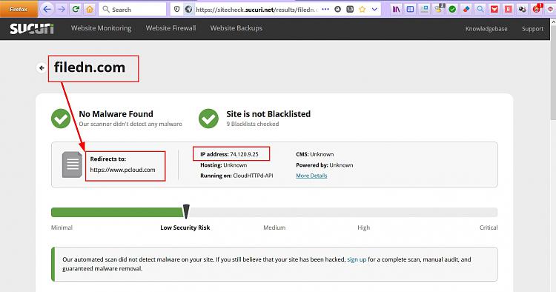Click the Critical risk label
The width and height of the screenshot is (556, 292).
pyautogui.click(x=489, y=228)
